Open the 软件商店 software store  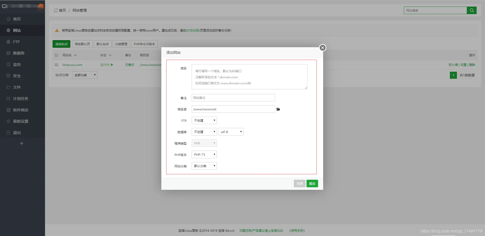[x=21, y=110]
